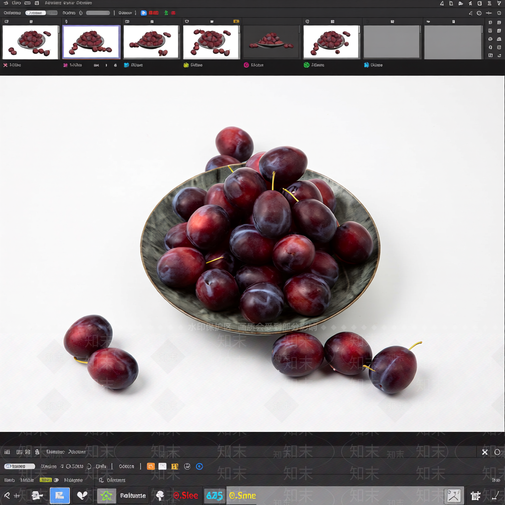Open the green catalog menu below the filmstrip
This screenshot has height=505, width=505.
[x=306, y=65]
